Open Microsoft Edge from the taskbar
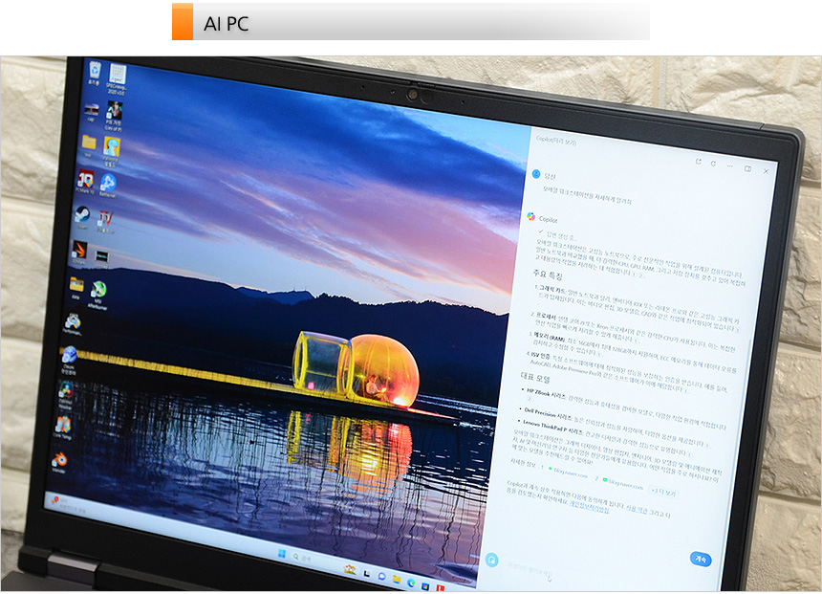 (x=412, y=582)
